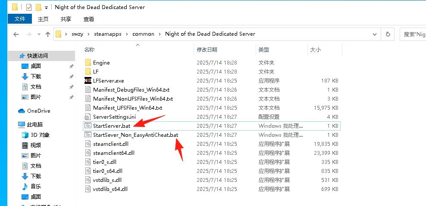Screen dimensions: 426x206
Task: Open recent locations dropdown arrow
Action: click(39, 34)
